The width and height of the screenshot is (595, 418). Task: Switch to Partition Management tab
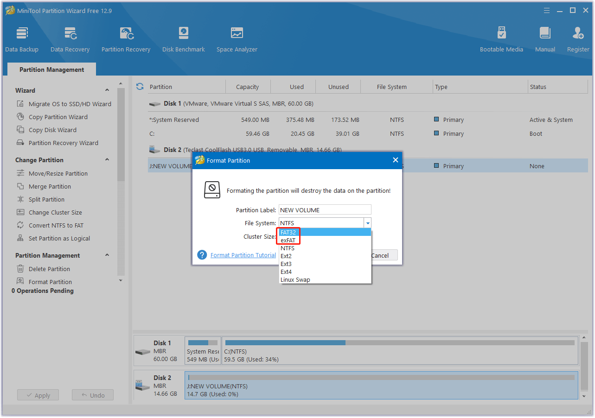[51, 70]
